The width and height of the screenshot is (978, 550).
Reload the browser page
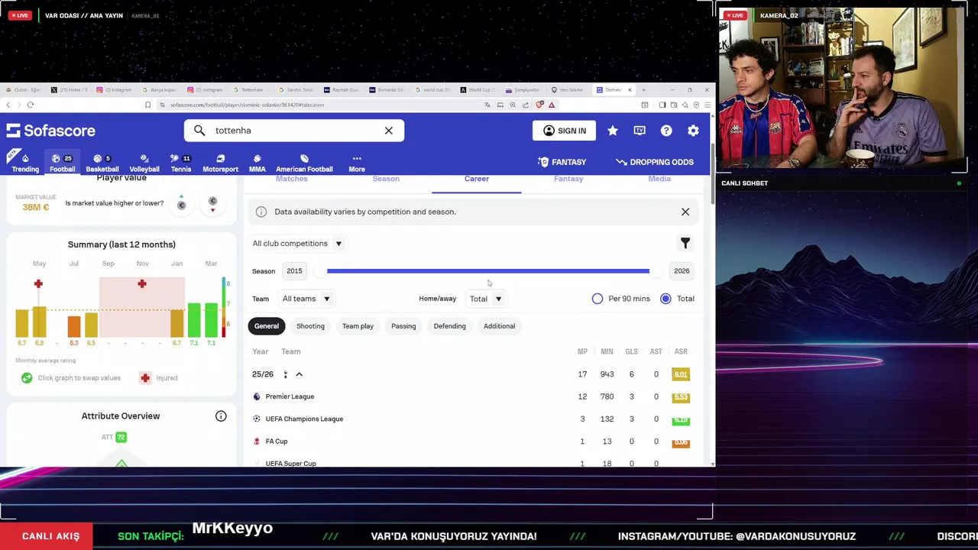point(31,105)
